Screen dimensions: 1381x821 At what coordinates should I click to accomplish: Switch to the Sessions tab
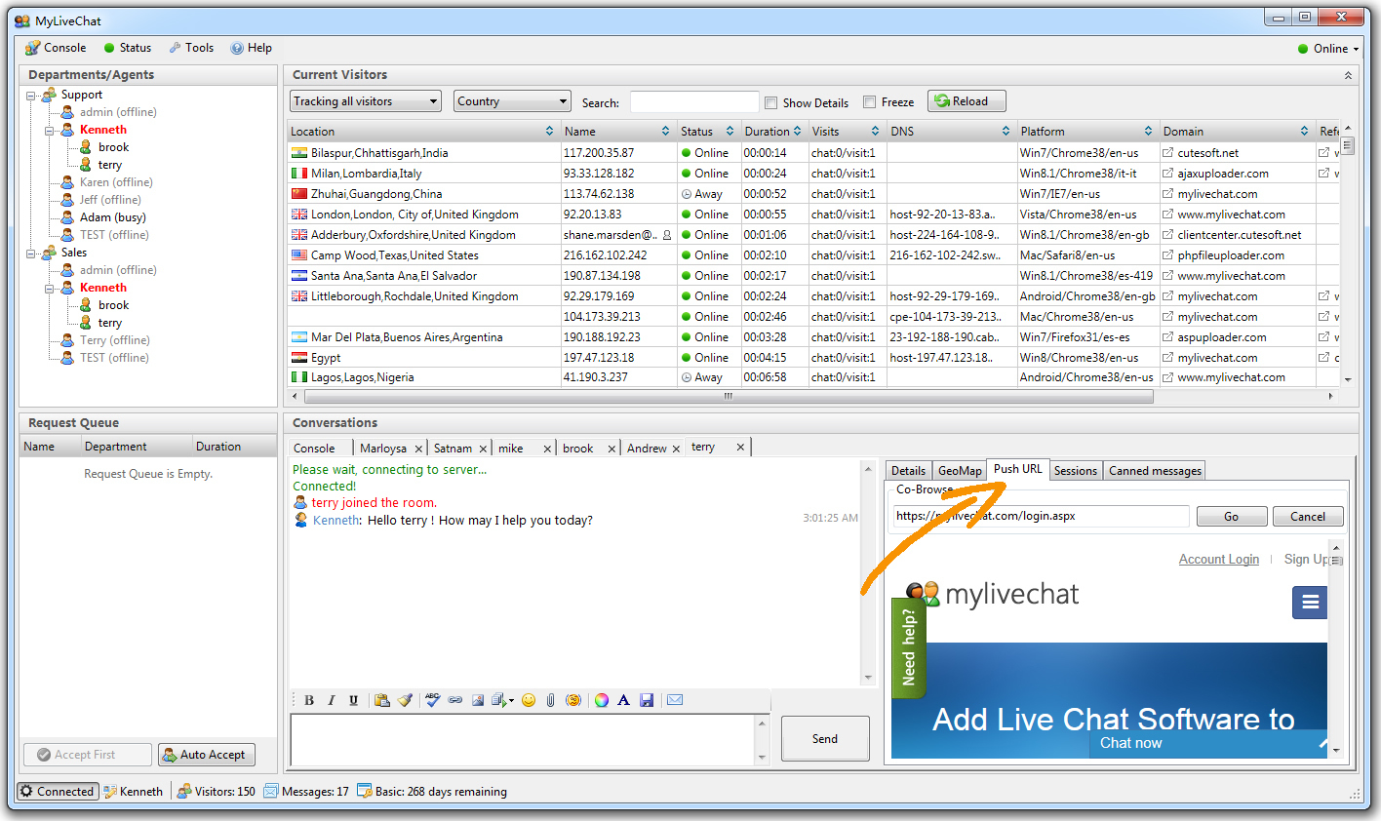pyautogui.click(x=1076, y=471)
